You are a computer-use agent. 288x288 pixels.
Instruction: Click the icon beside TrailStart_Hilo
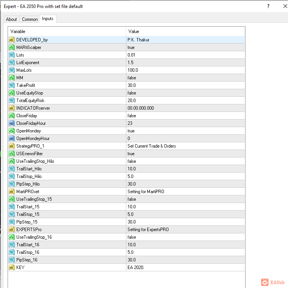[11, 169]
